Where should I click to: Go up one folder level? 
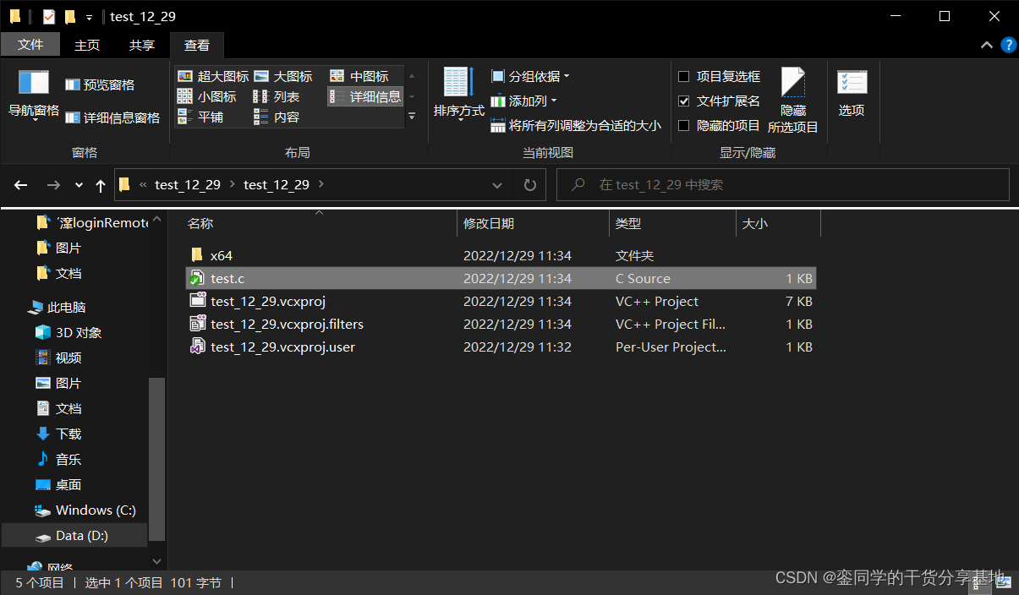(x=101, y=185)
